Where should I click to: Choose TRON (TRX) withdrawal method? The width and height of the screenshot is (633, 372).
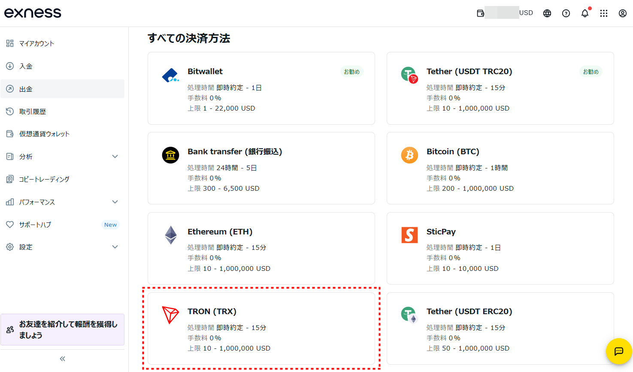click(x=261, y=328)
